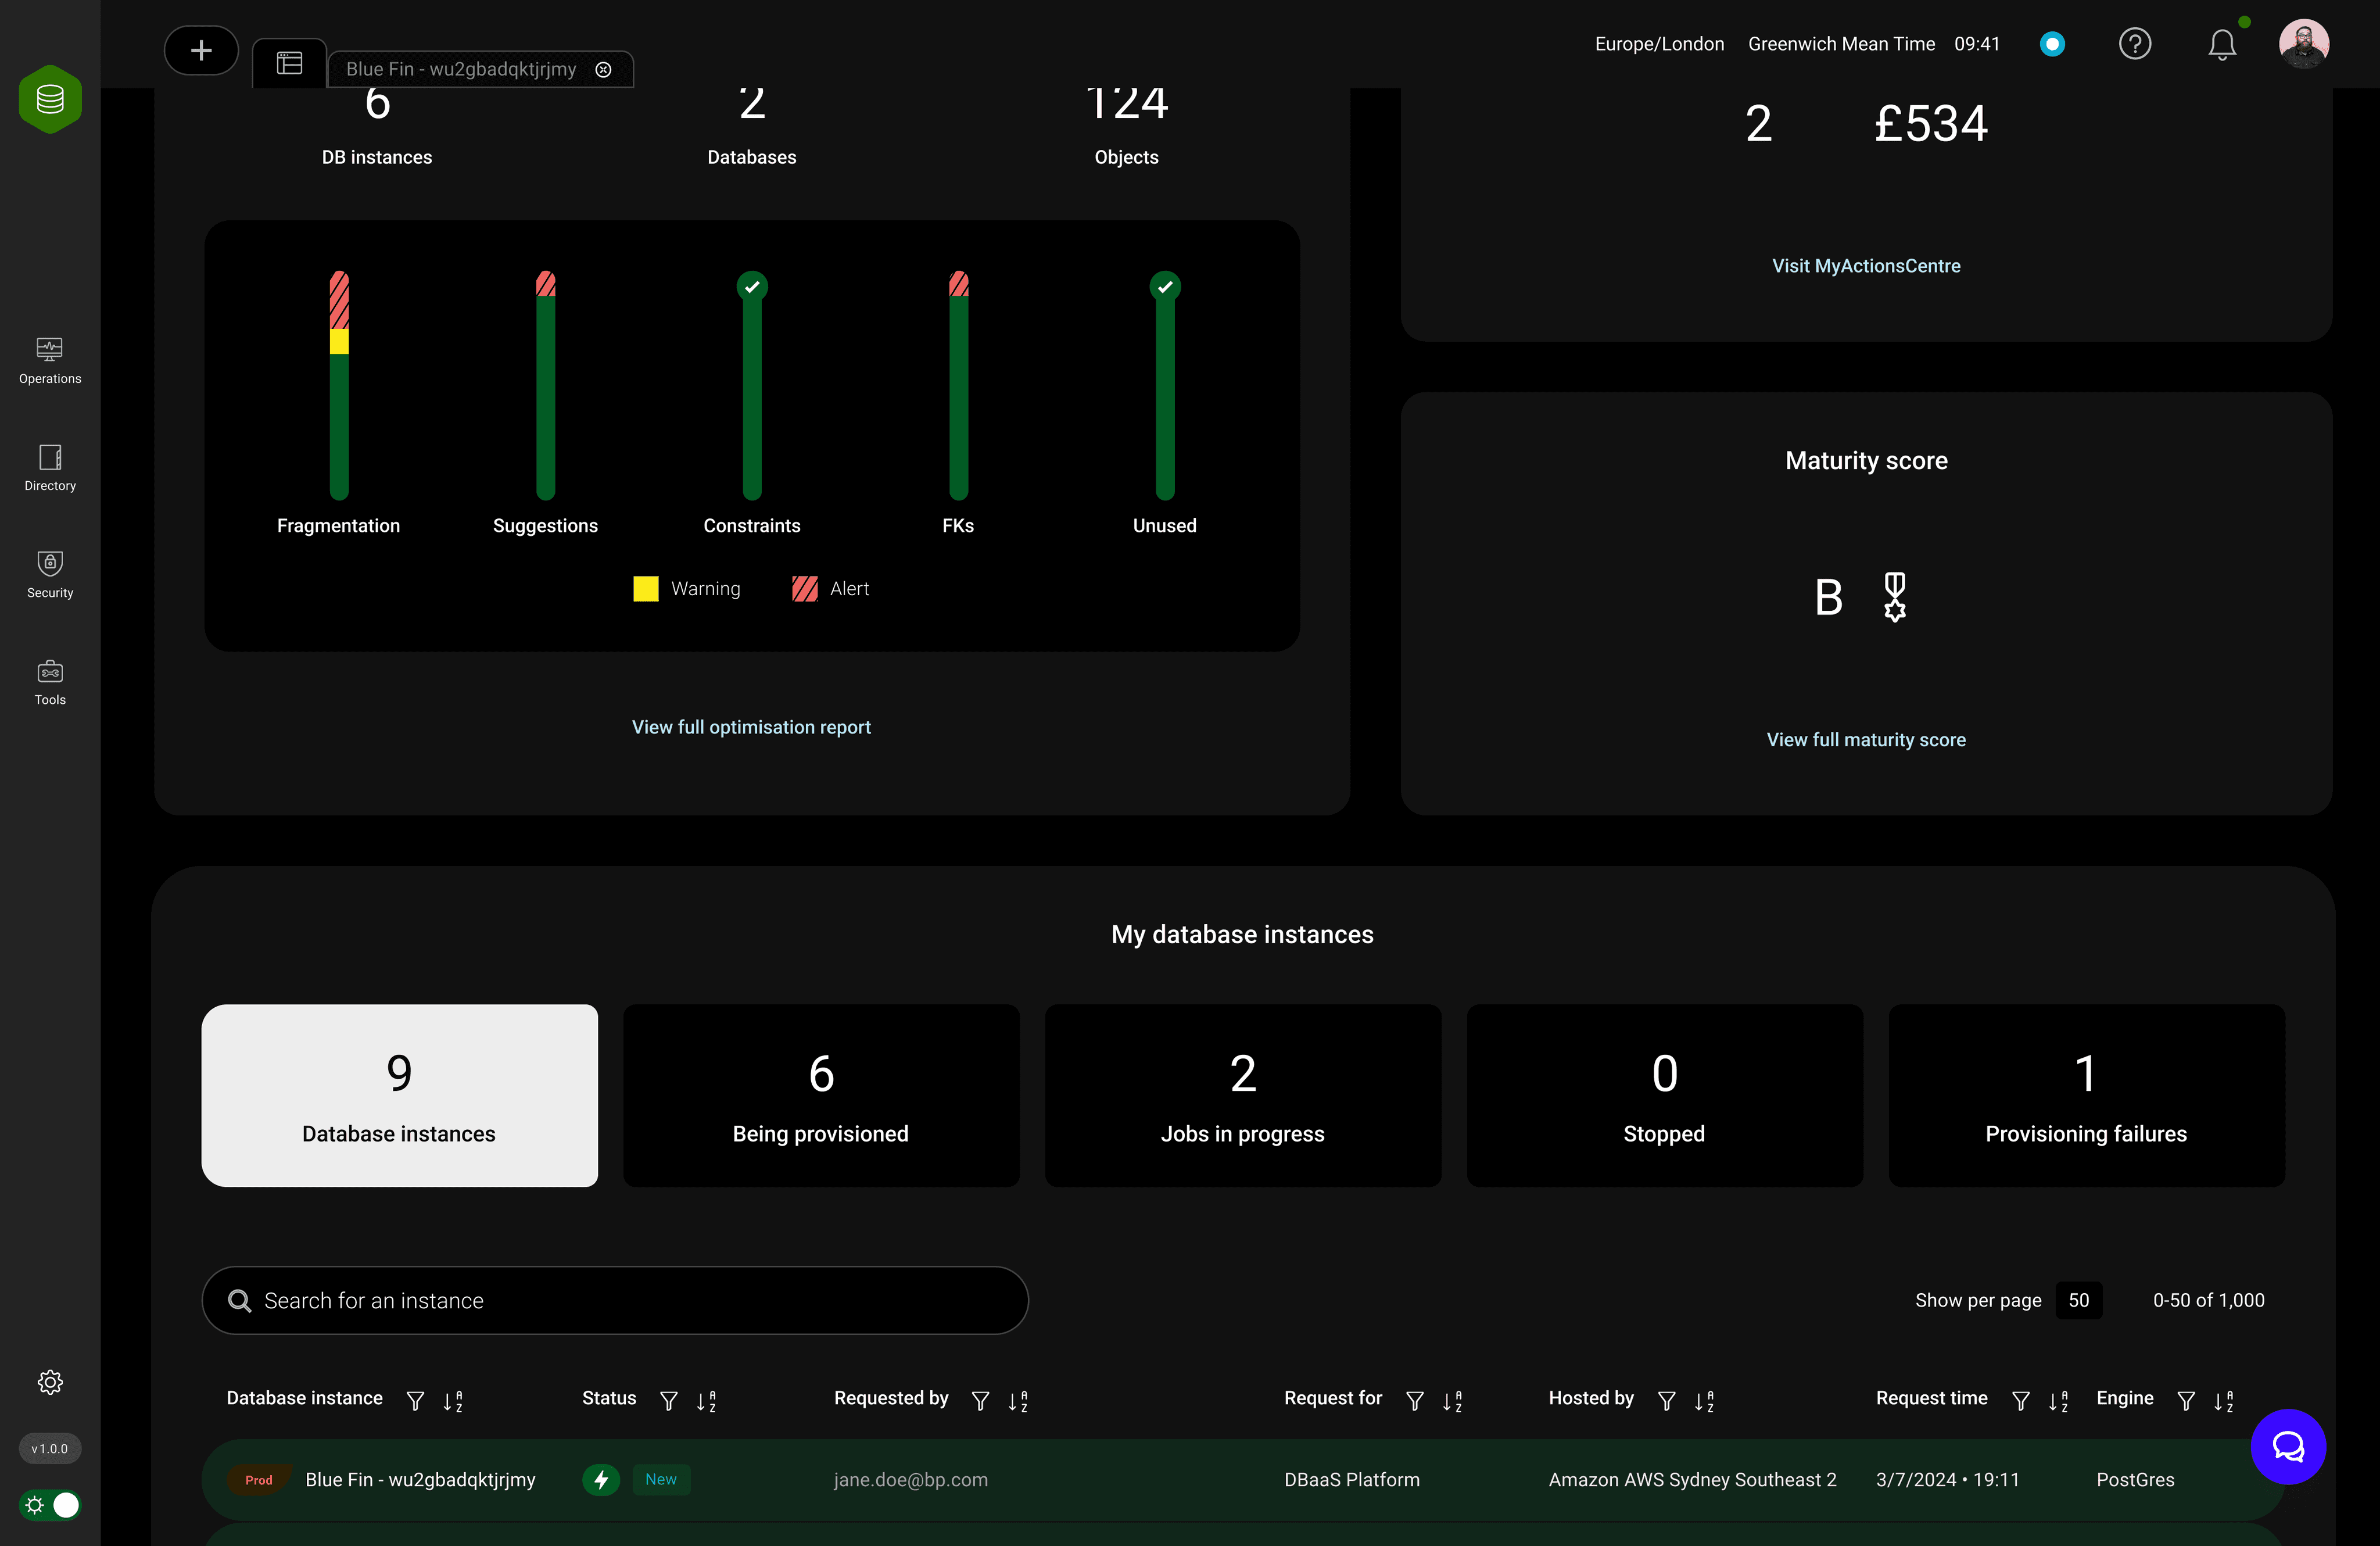Open filter for Status column
2380x1546 pixels.
[668, 1400]
